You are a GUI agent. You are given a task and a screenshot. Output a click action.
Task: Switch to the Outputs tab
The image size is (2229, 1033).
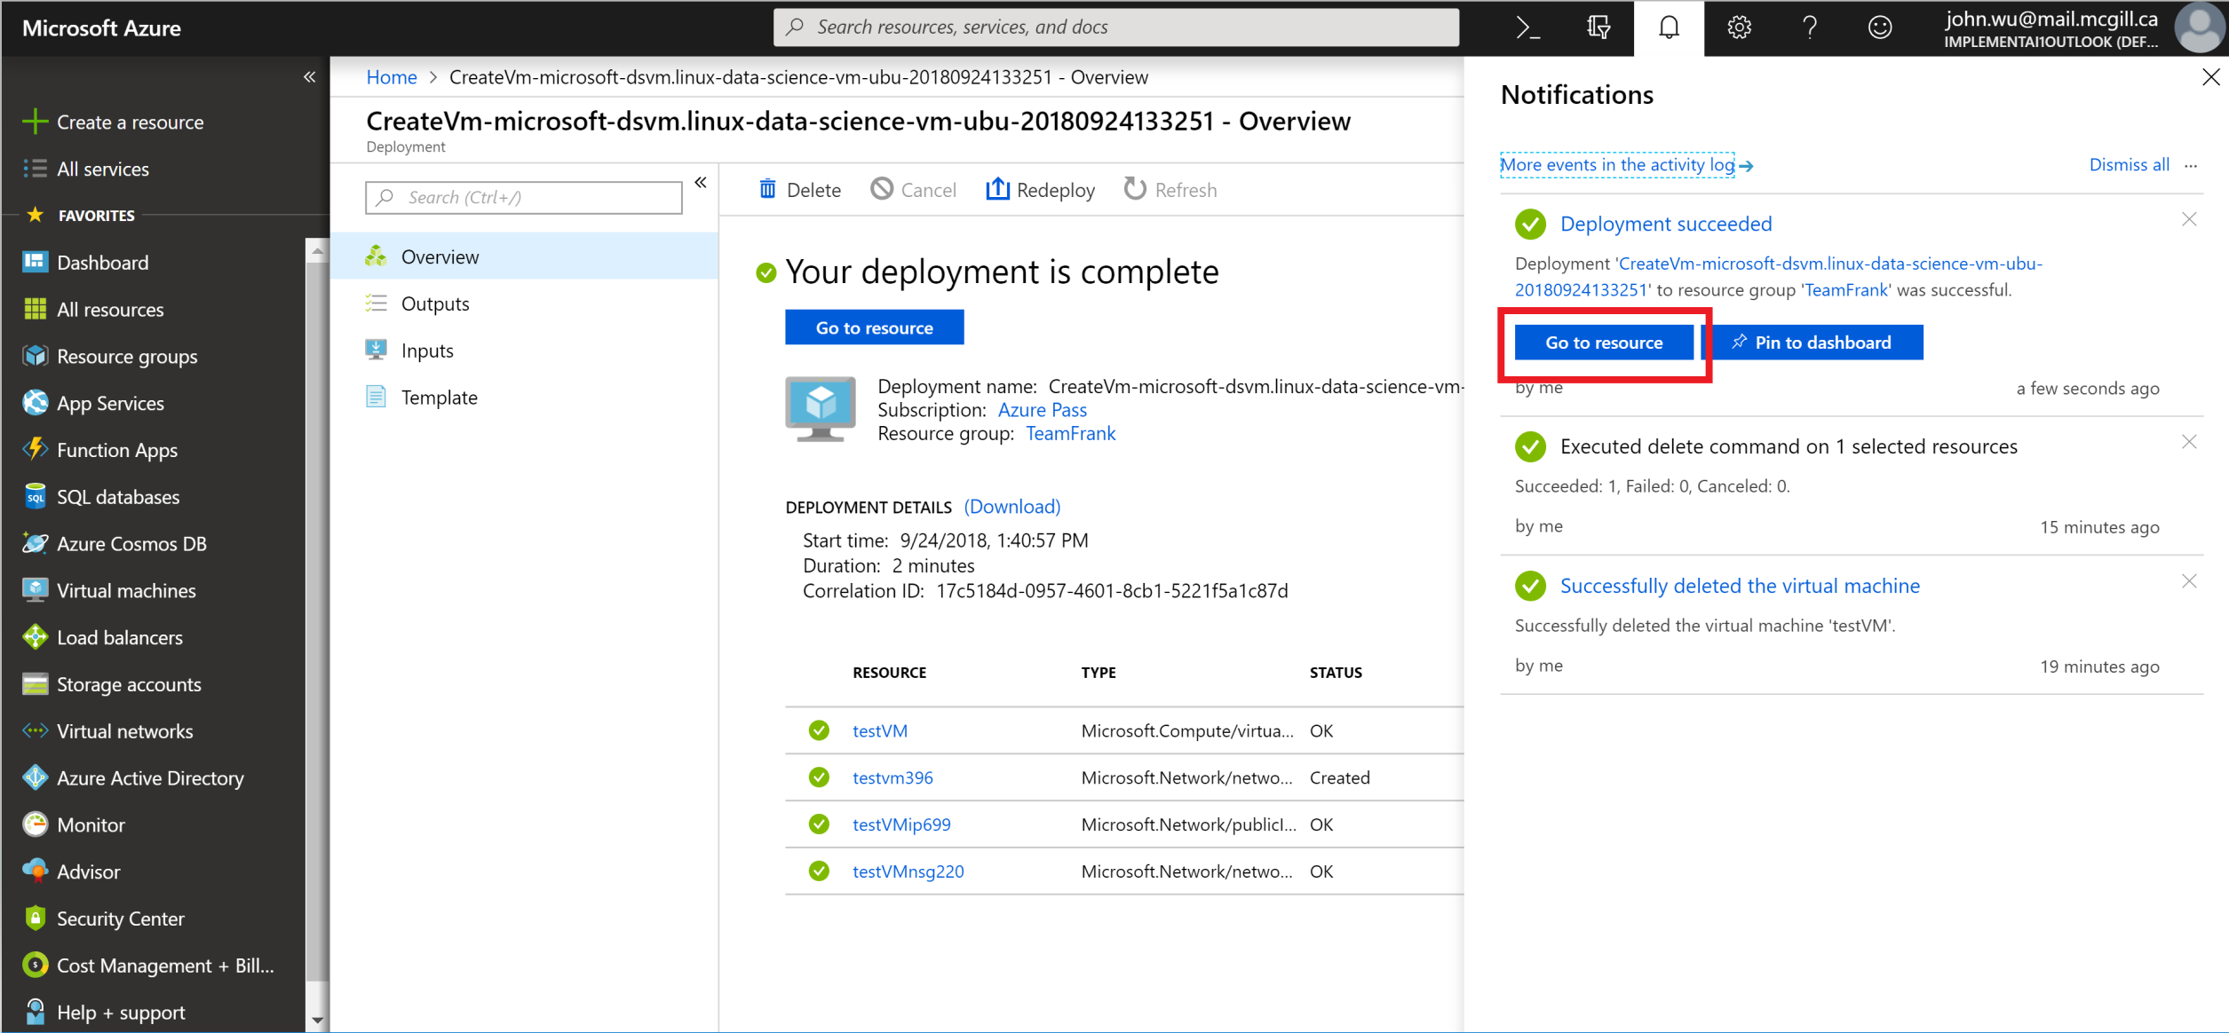click(x=435, y=303)
